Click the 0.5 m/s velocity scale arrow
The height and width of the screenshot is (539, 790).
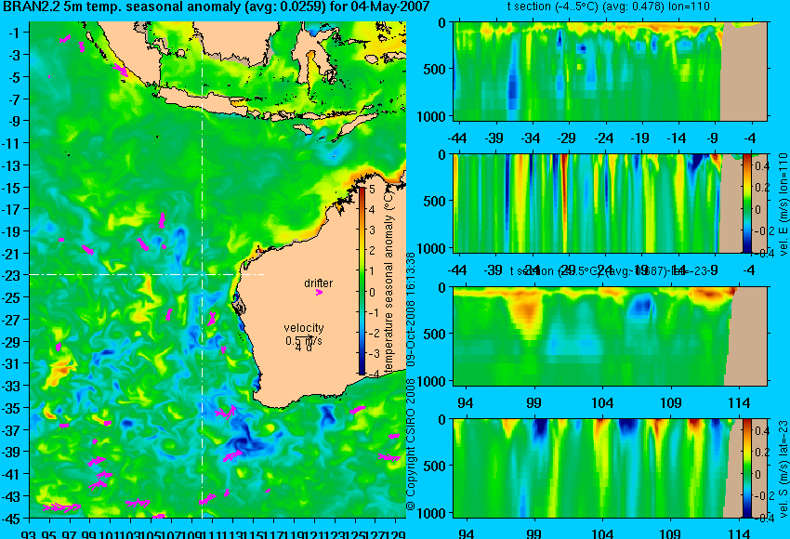tap(304, 338)
